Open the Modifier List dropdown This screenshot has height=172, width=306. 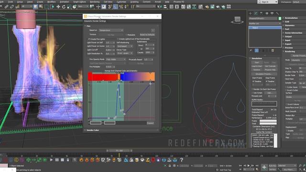coord(265,23)
